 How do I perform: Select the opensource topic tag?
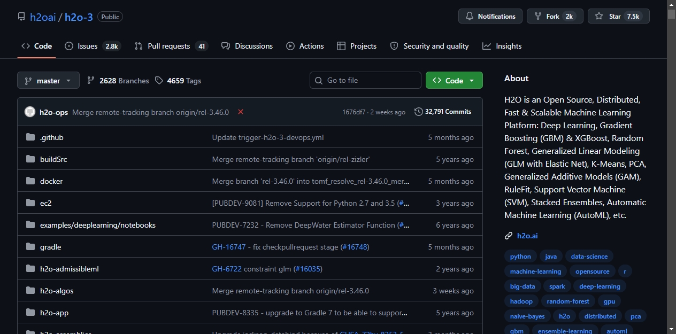click(x=592, y=271)
